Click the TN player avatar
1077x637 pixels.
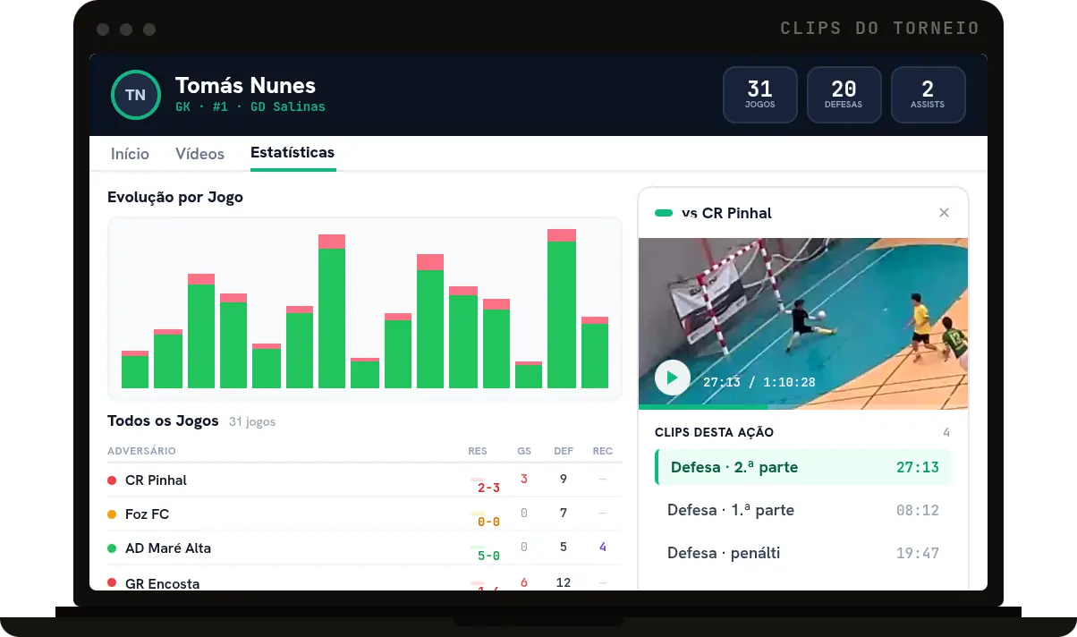(136, 95)
